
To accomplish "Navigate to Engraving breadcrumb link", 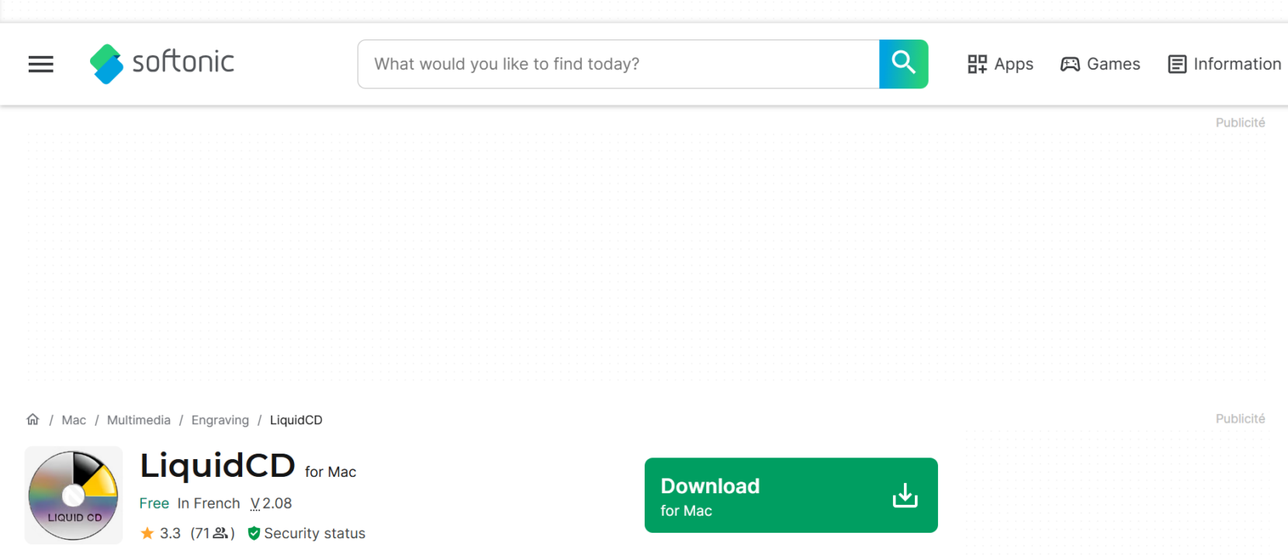I will (220, 420).
